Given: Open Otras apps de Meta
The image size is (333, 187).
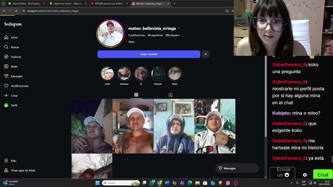Looking at the screenshot, I should [x=20, y=170].
